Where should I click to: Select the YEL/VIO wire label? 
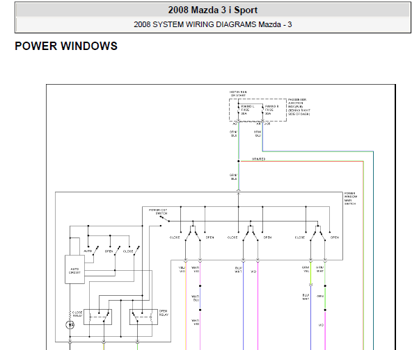[182, 269]
